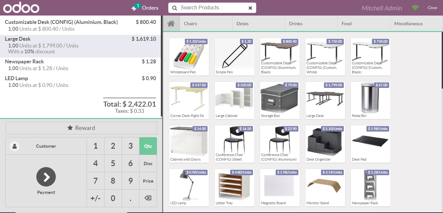Select the Customer button
Screen dimensions: 443x213
click(46, 146)
